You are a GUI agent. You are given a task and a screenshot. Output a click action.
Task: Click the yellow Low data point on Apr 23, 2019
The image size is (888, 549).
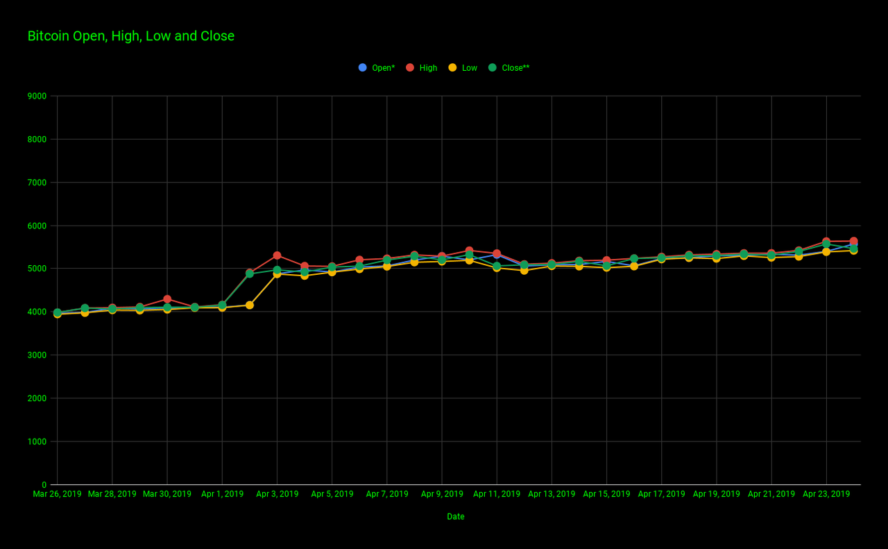826,252
